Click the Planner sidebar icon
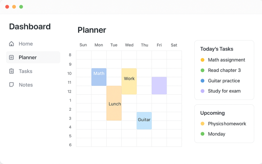The width and height of the screenshot is (262, 164). pyautogui.click(x=12, y=57)
